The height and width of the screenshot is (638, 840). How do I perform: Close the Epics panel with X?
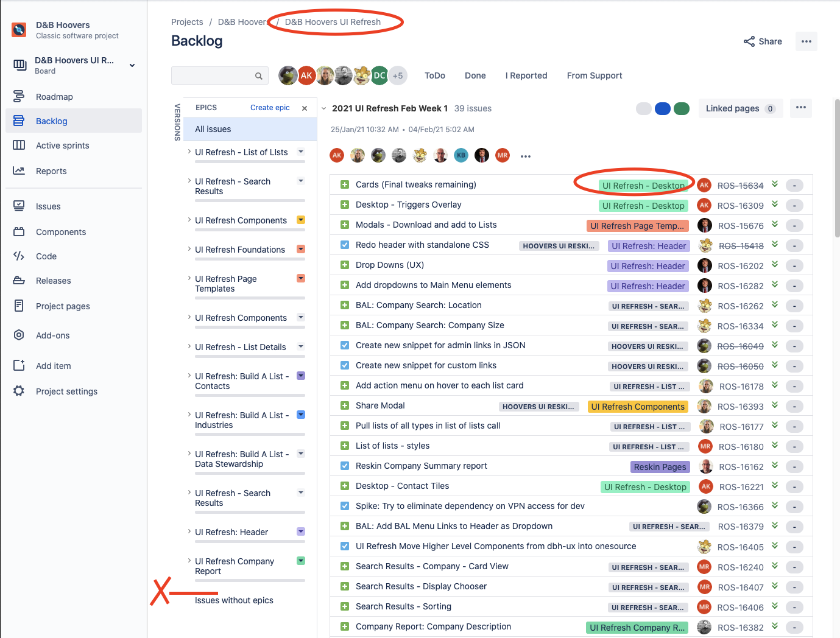305,108
